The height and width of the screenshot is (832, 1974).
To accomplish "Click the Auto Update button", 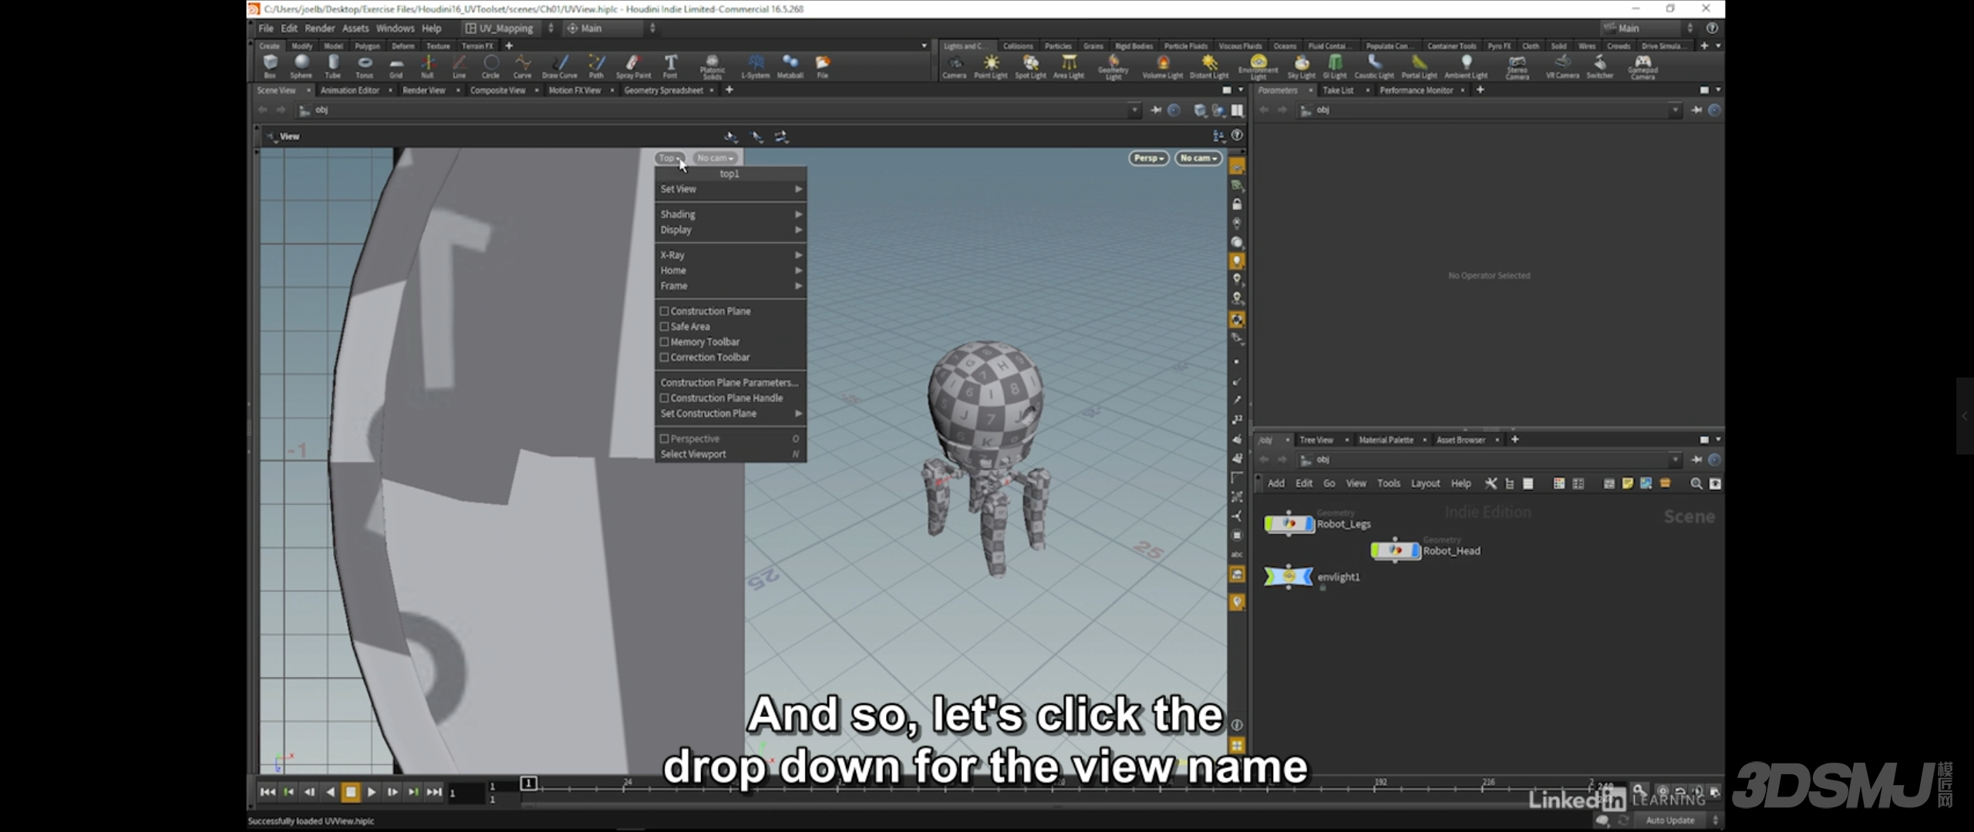I will click(1670, 820).
